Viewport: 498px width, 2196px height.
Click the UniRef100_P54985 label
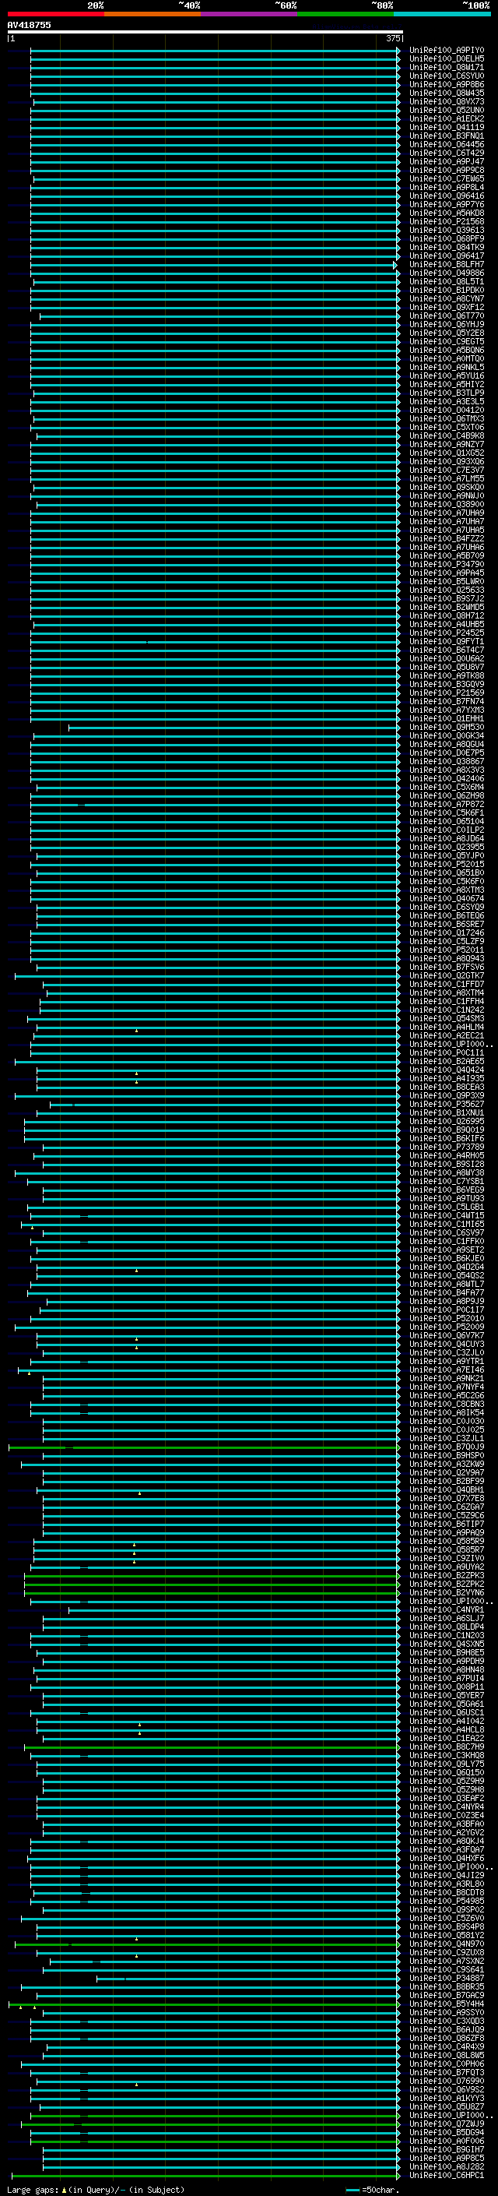[446, 1900]
